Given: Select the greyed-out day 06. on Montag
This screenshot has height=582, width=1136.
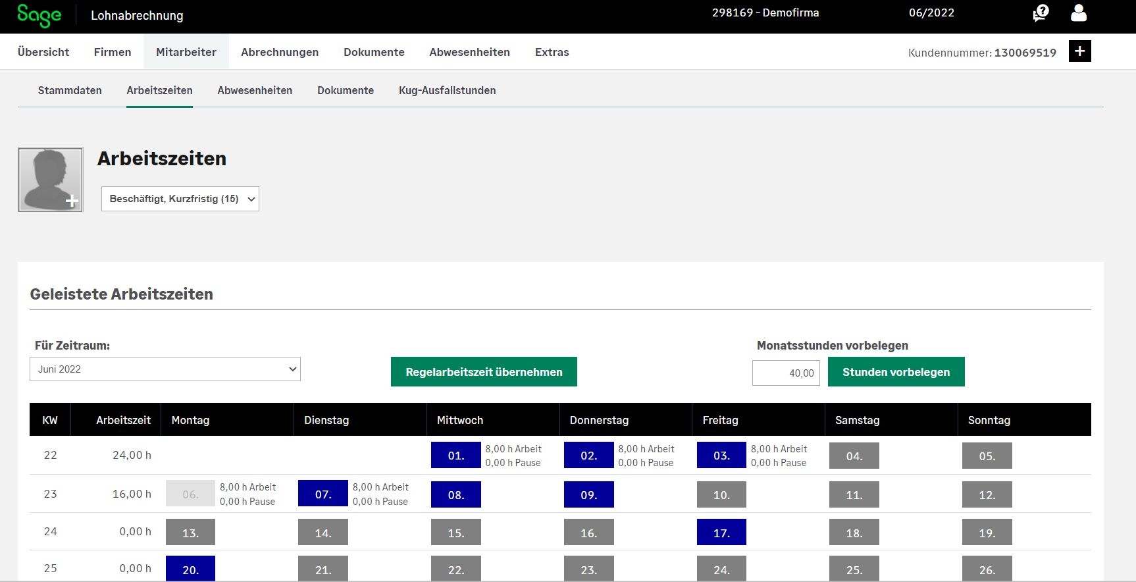Looking at the screenshot, I should coord(190,494).
